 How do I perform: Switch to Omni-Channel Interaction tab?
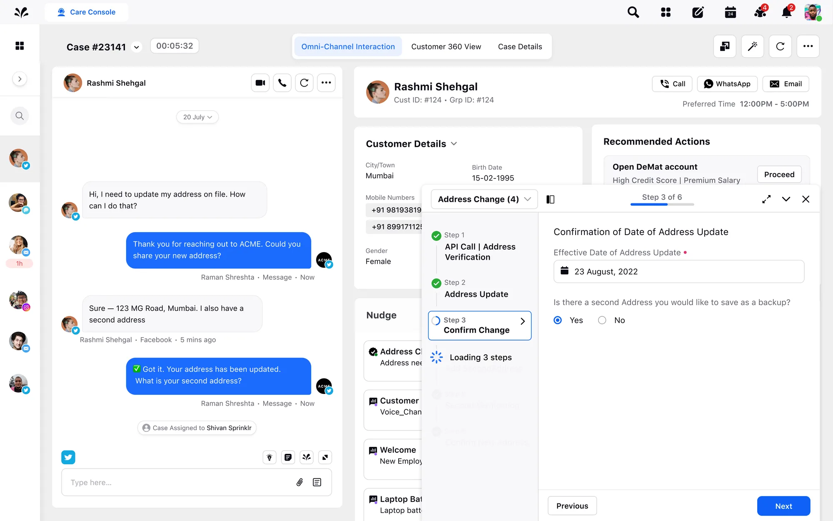tap(348, 47)
